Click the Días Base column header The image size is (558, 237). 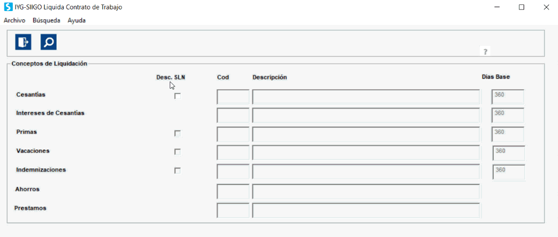point(496,77)
